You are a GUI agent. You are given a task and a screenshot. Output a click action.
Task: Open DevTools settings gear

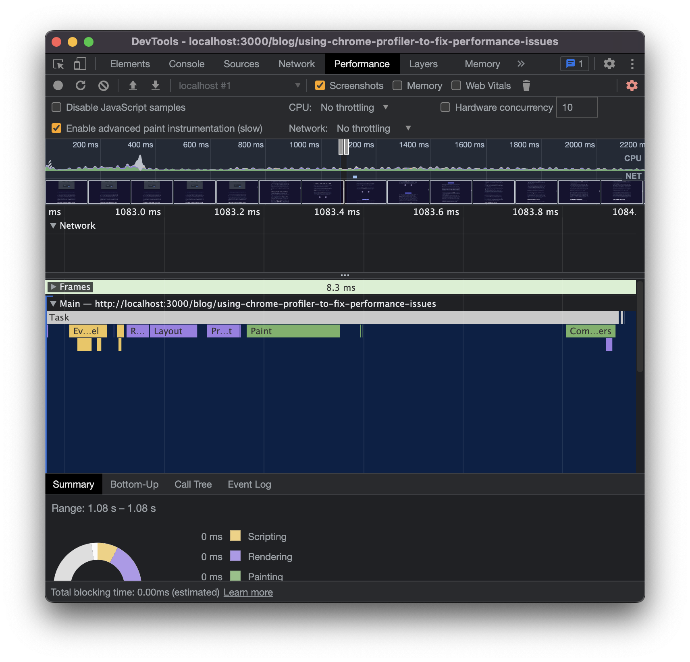(609, 64)
